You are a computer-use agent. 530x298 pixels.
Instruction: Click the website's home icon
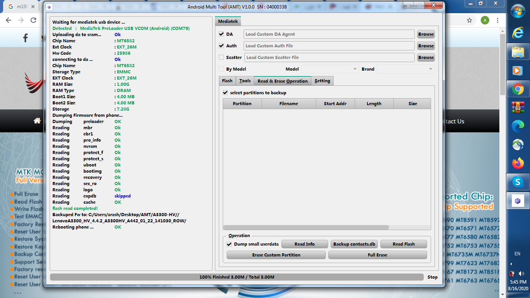pyautogui.click(x=37, y=121)
